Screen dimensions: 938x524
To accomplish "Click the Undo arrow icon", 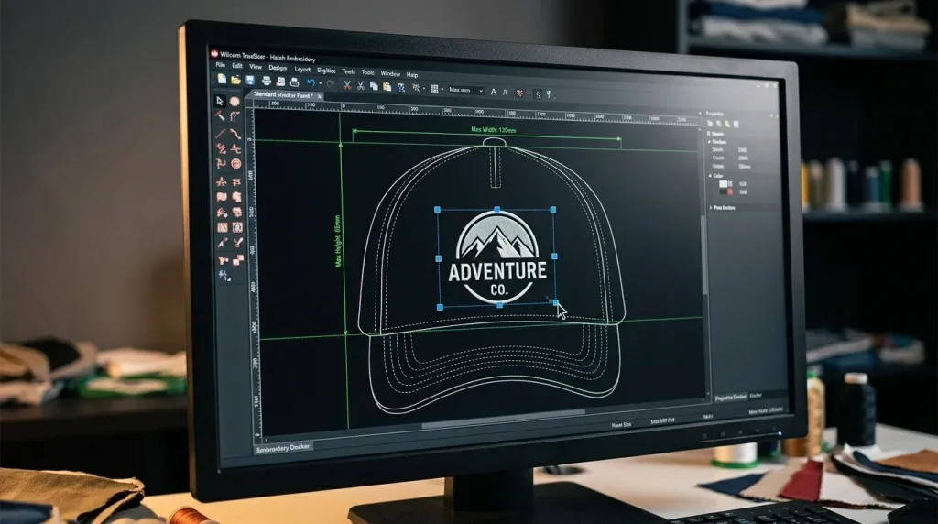I will (311, 82).
